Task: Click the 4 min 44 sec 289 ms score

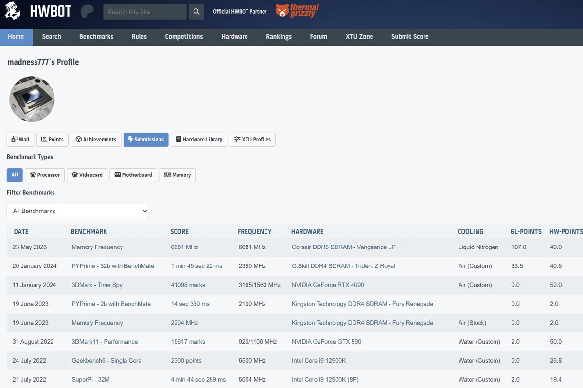Action: pos(198,380)
